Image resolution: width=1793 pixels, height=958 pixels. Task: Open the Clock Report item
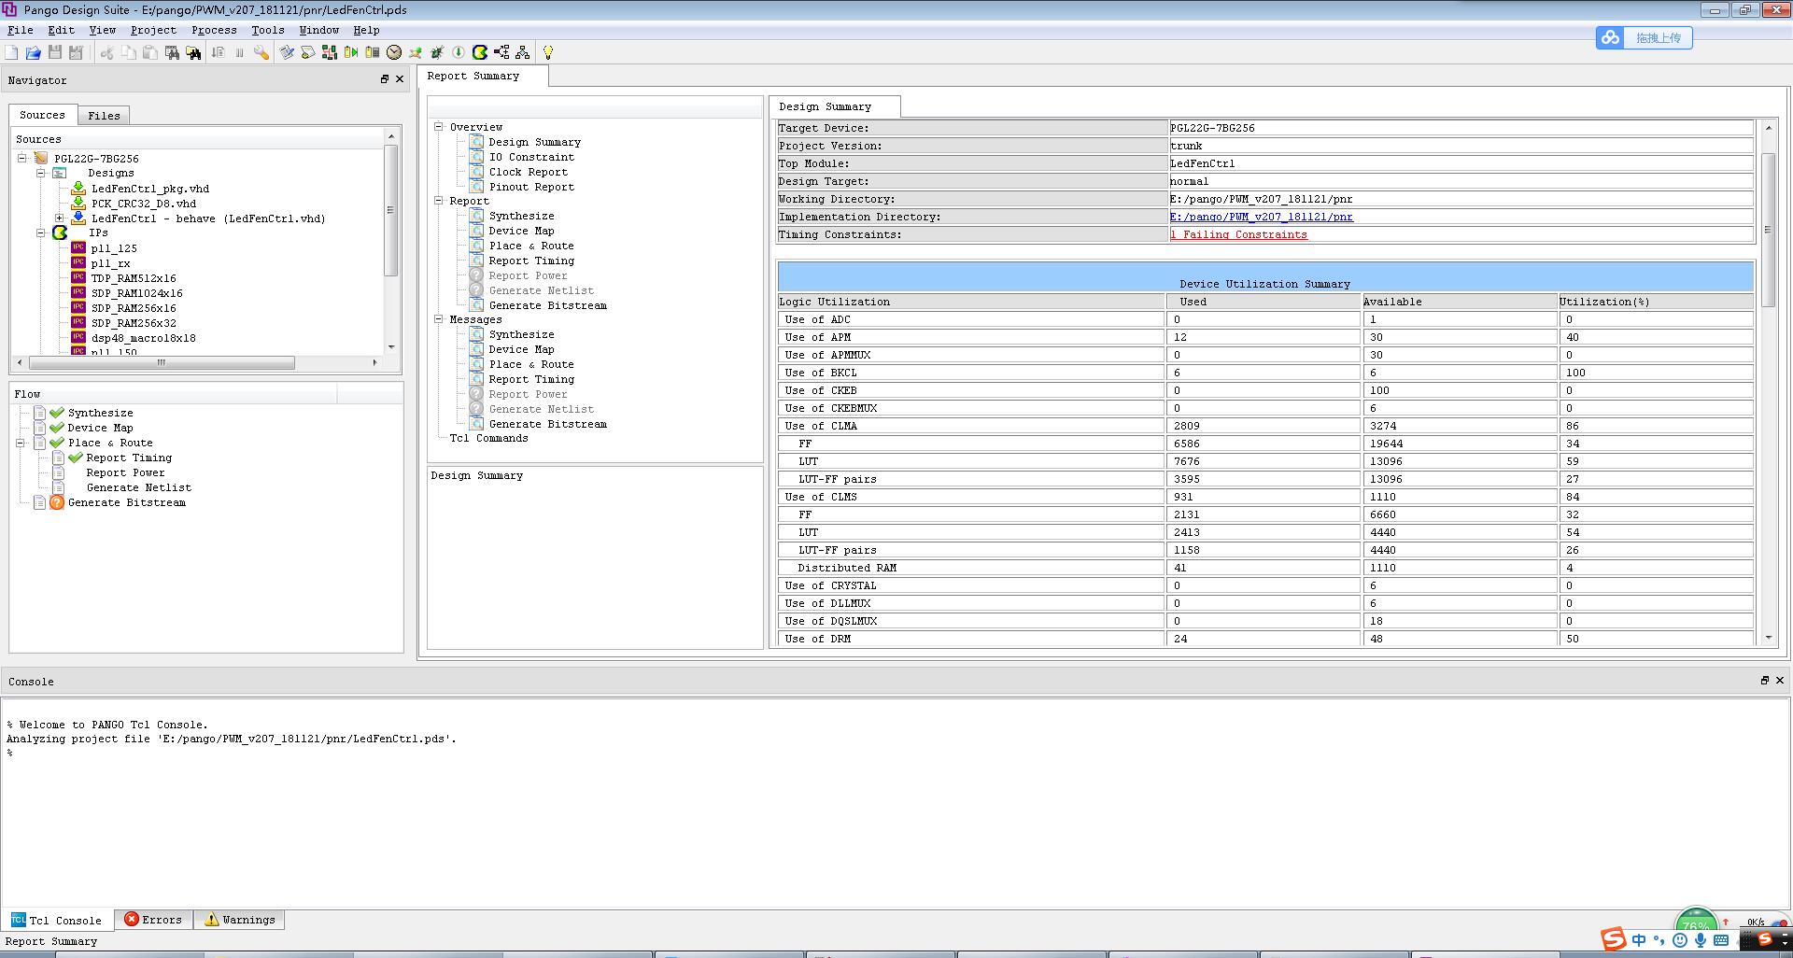(x=528, y=172)
